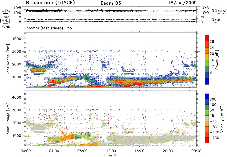
Task: Click the "-100" label on Velocity colorbar
Action: (214, 132)
